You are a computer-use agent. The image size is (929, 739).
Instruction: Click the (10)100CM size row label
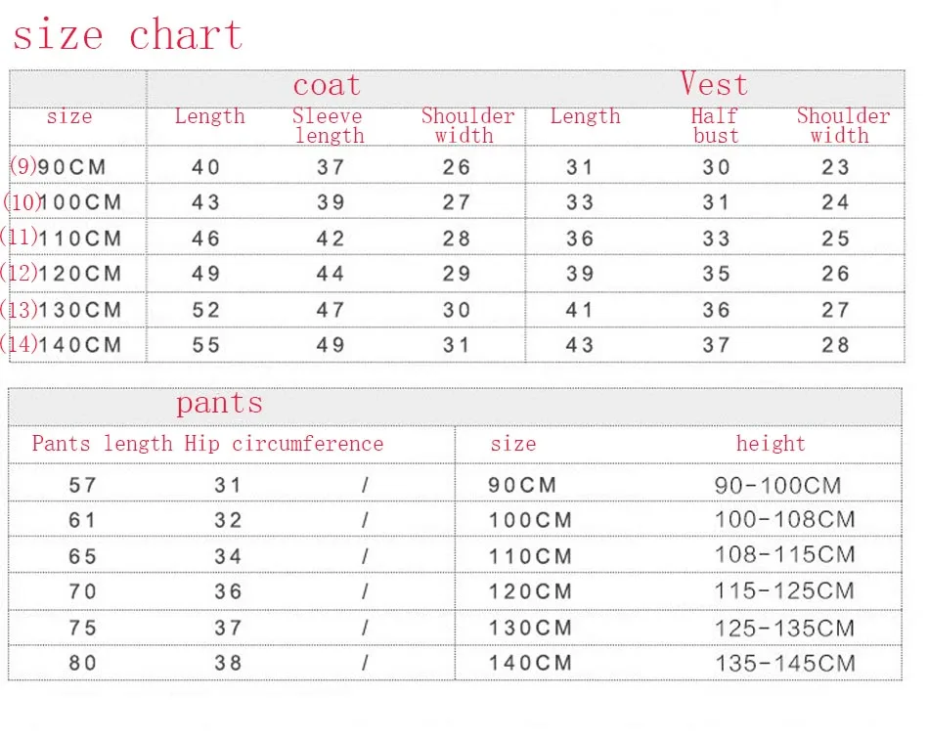point(63,202)
